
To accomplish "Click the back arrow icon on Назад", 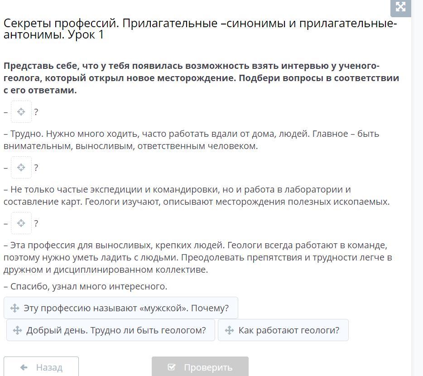I will pos(24,367).
